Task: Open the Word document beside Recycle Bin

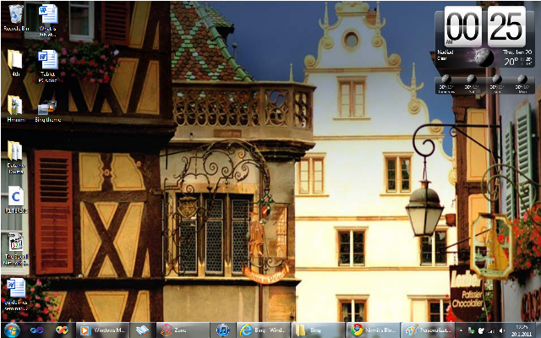Action: click(x=48, y=15)
